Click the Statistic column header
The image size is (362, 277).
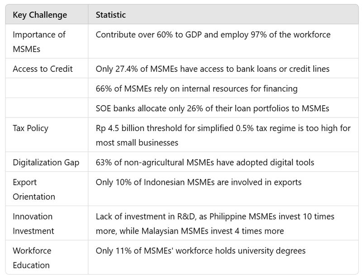point(110,15)
